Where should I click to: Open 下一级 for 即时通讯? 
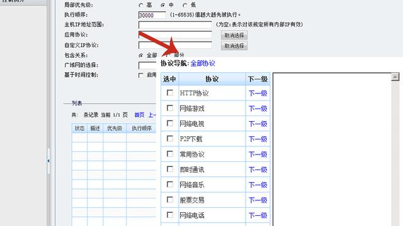coord(258,169)
